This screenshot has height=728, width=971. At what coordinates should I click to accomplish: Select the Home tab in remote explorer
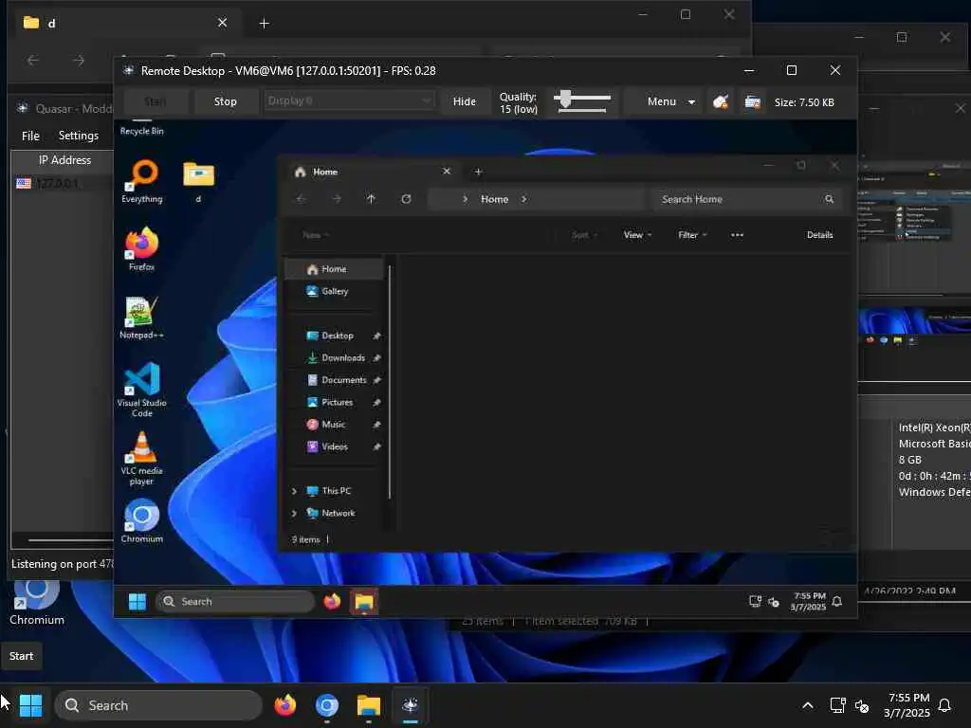(372, 172)
